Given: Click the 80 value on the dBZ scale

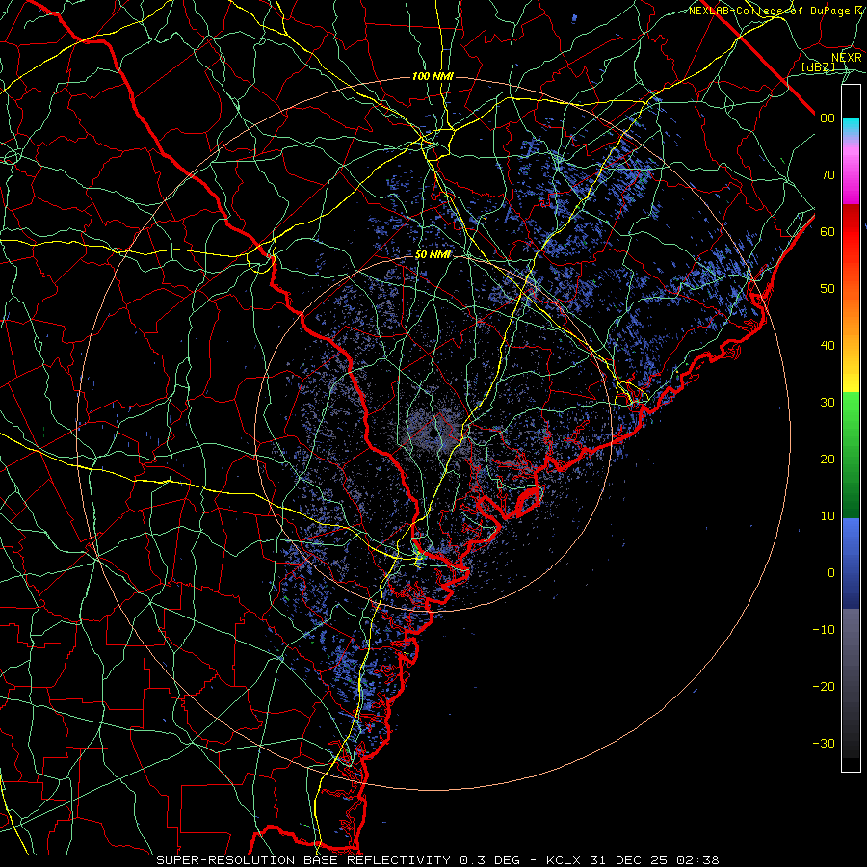Looking at the screenshot, I should pyautogui.click(x=828, y=118).
